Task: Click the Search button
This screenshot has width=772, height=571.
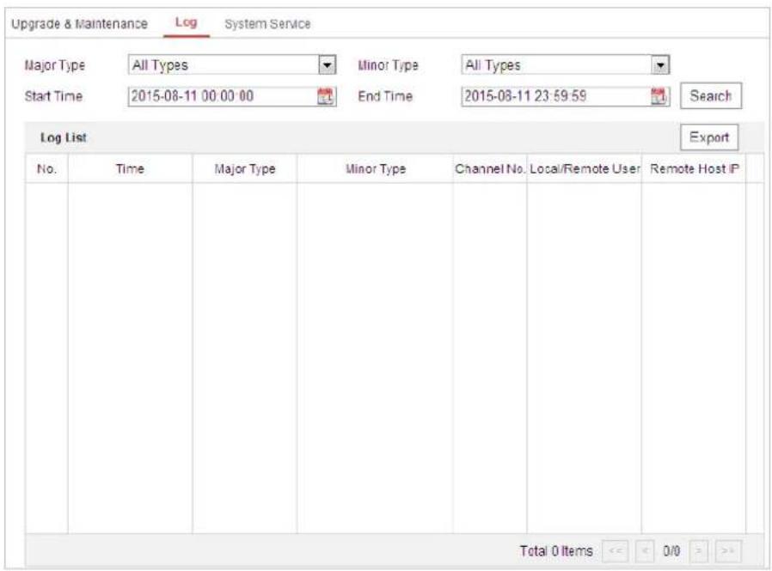Action: 710,96
